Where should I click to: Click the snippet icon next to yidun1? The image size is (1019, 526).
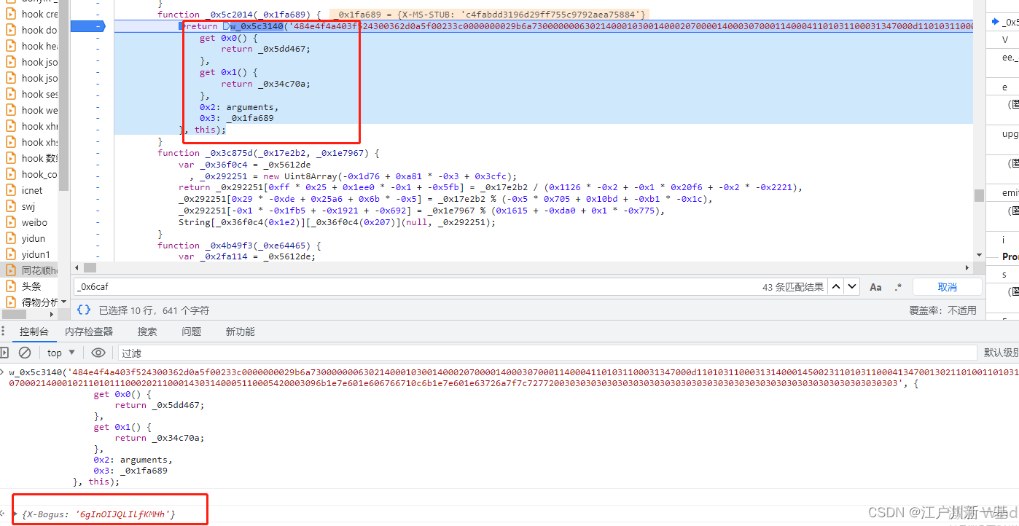tap(11, 254)
